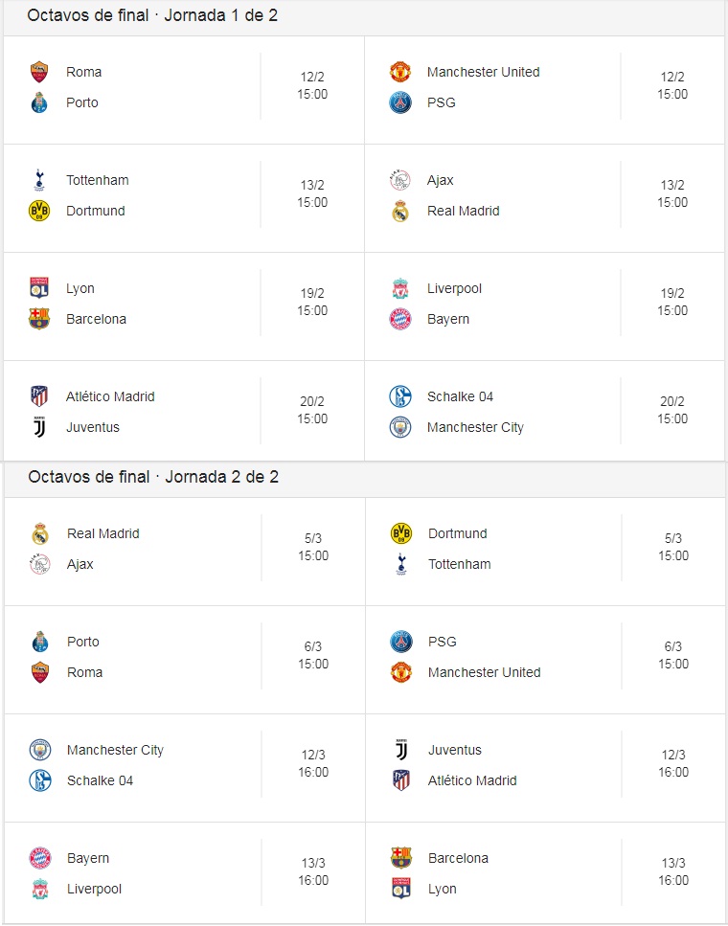Click the Manchester United crest in Jornada 1
Viewport: 728px width, 926px height.
[x=400, y=72]
